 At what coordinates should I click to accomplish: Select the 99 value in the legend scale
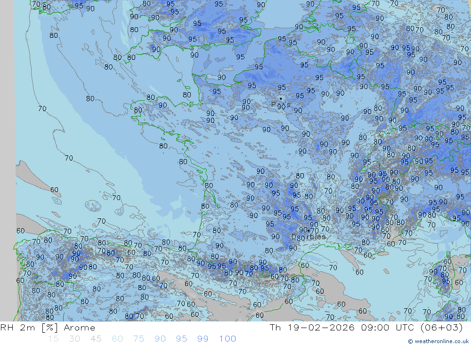pos(203,339)
